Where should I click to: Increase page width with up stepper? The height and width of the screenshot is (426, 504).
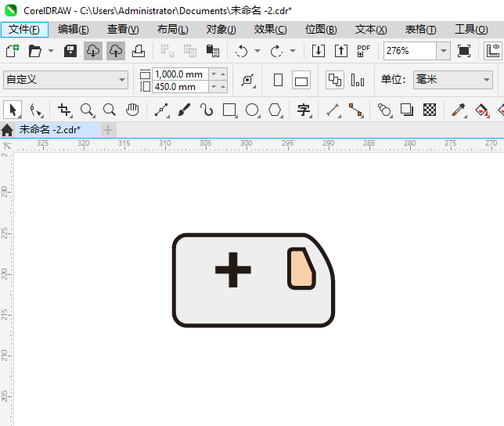tap(223, 74)
